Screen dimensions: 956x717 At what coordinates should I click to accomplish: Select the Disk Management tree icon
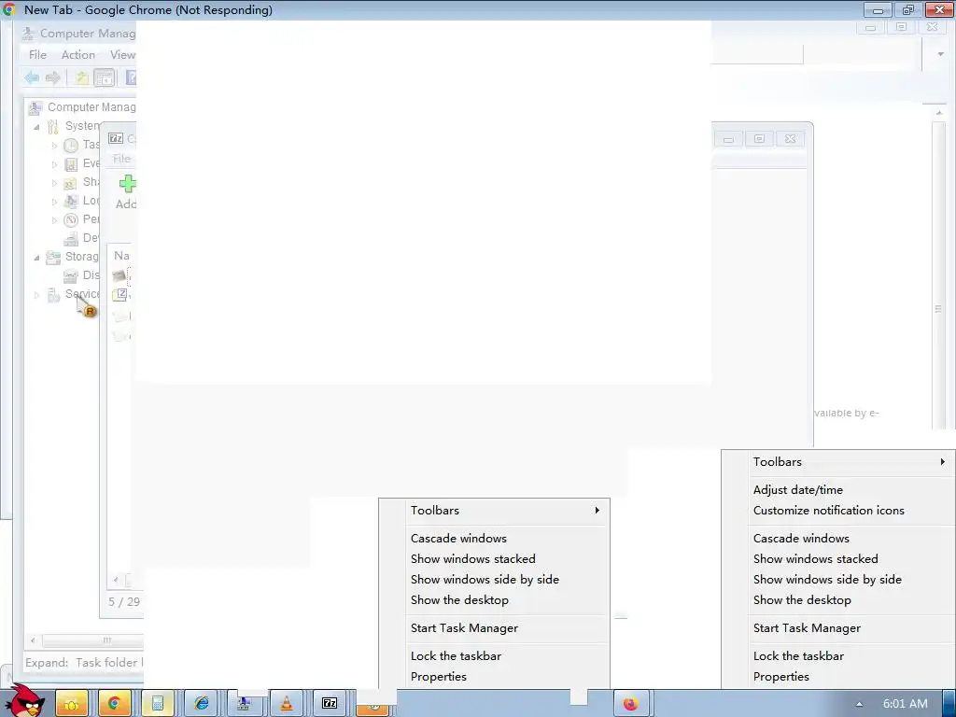tap(71, 275)
